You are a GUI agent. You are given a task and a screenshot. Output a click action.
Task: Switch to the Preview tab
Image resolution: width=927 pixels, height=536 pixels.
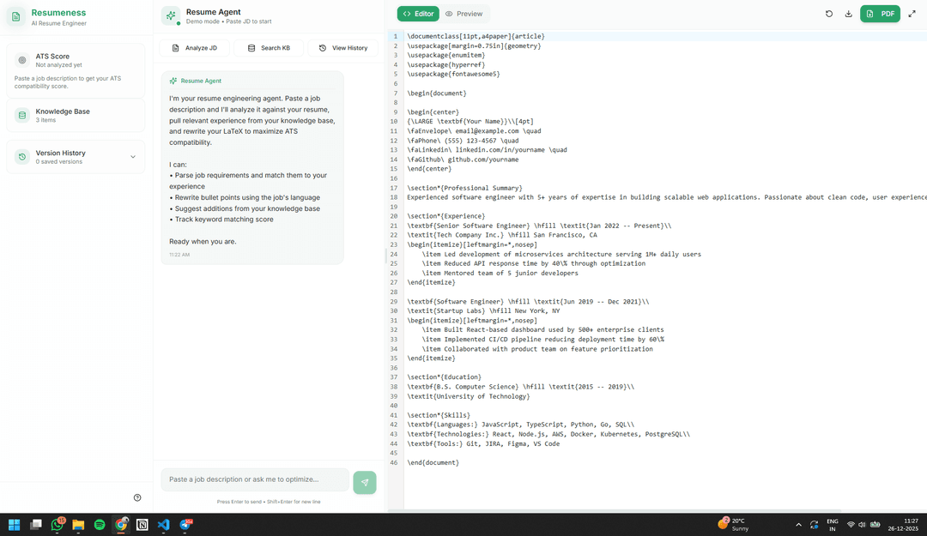[463, 14]
